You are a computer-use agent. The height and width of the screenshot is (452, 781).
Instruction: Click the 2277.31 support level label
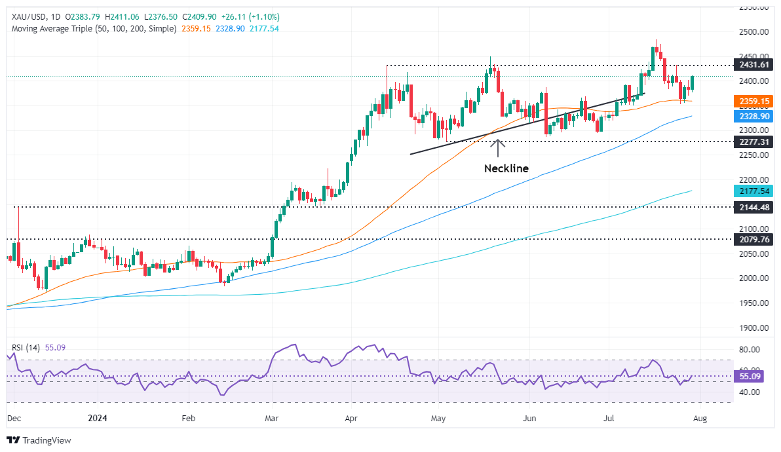point(754,142)
